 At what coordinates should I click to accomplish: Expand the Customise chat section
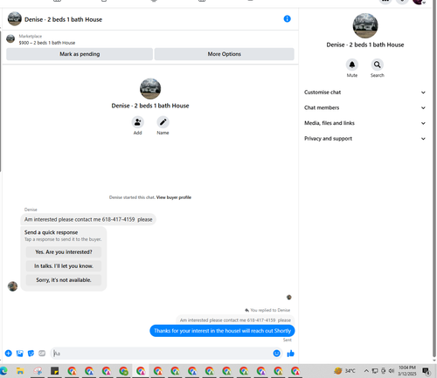pos(364,93)
